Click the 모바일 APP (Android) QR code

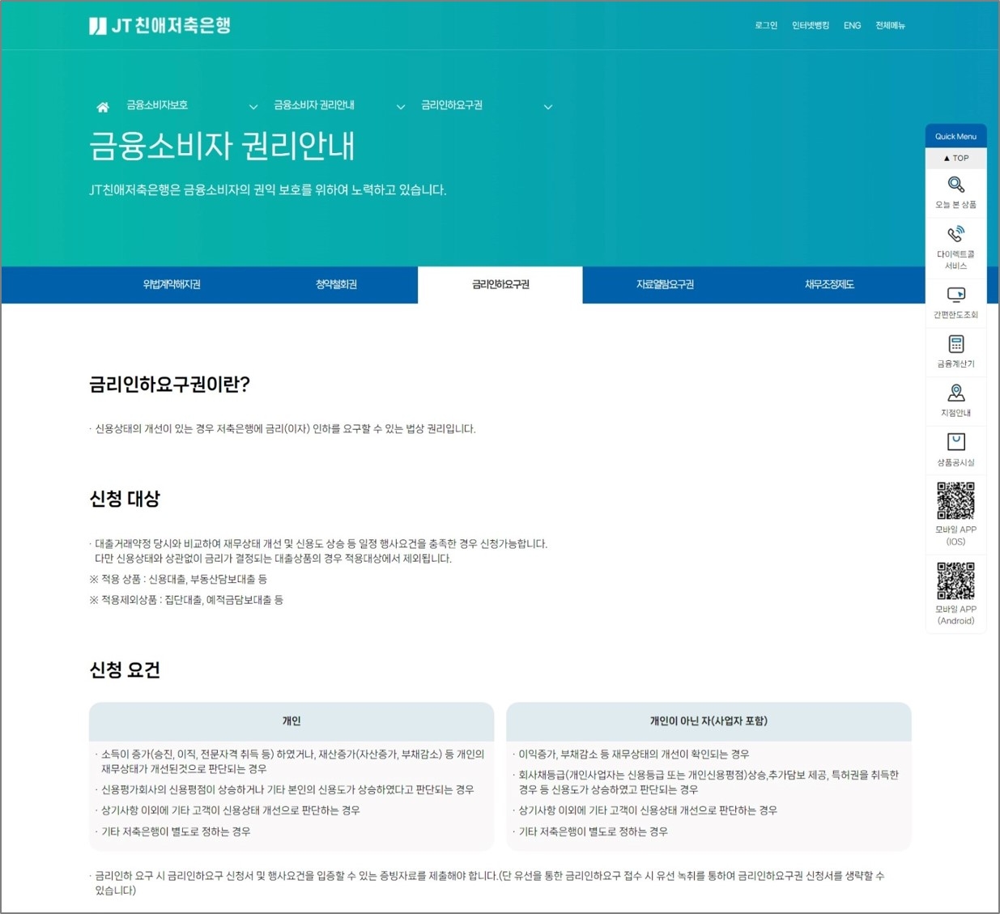(x=955, y=580)
